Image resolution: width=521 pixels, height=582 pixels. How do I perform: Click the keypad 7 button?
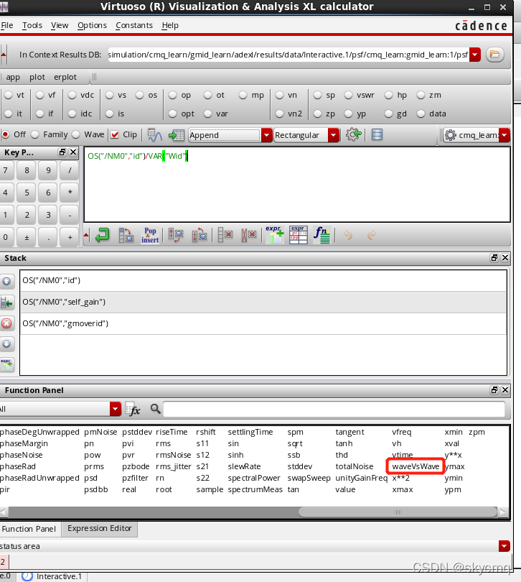point(6,170)
